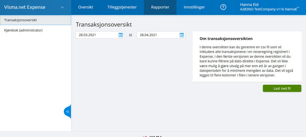Focus the start date field 28.03.2021
Image resolution: width=306 pixels, height=137 pixels.
pyautogui.click(x=100, y=35)
